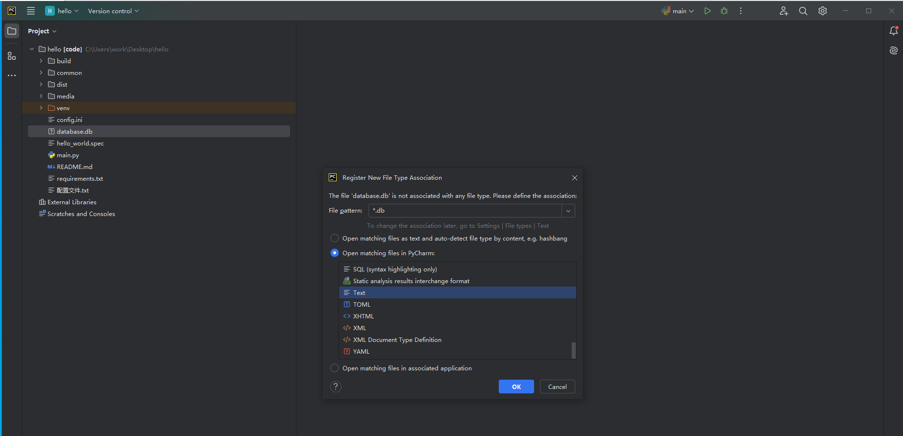This screenshot has width=903, height=436.
Task: Open the main hamburger menu
Action: coord(31,11)
